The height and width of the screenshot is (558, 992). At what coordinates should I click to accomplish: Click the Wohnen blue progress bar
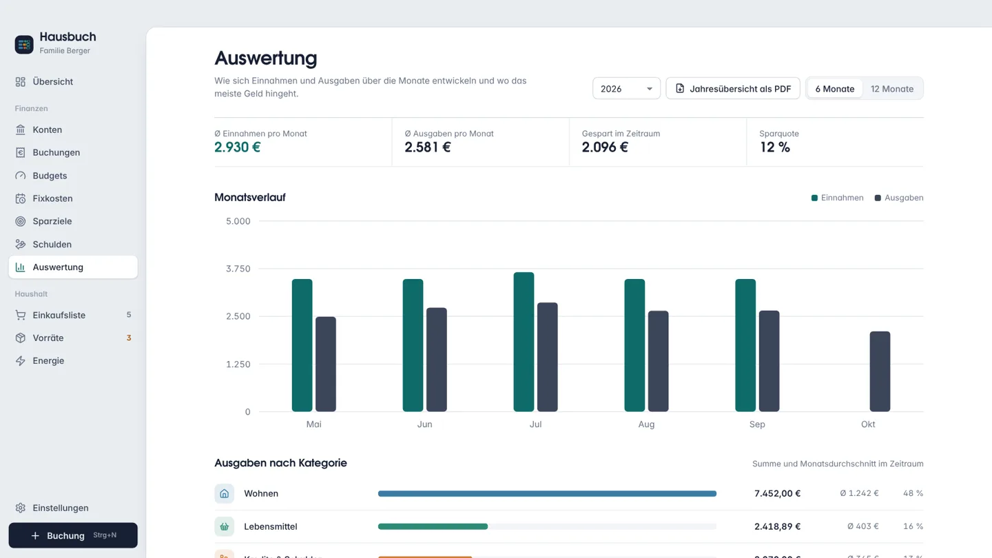(x=547, y=493)
